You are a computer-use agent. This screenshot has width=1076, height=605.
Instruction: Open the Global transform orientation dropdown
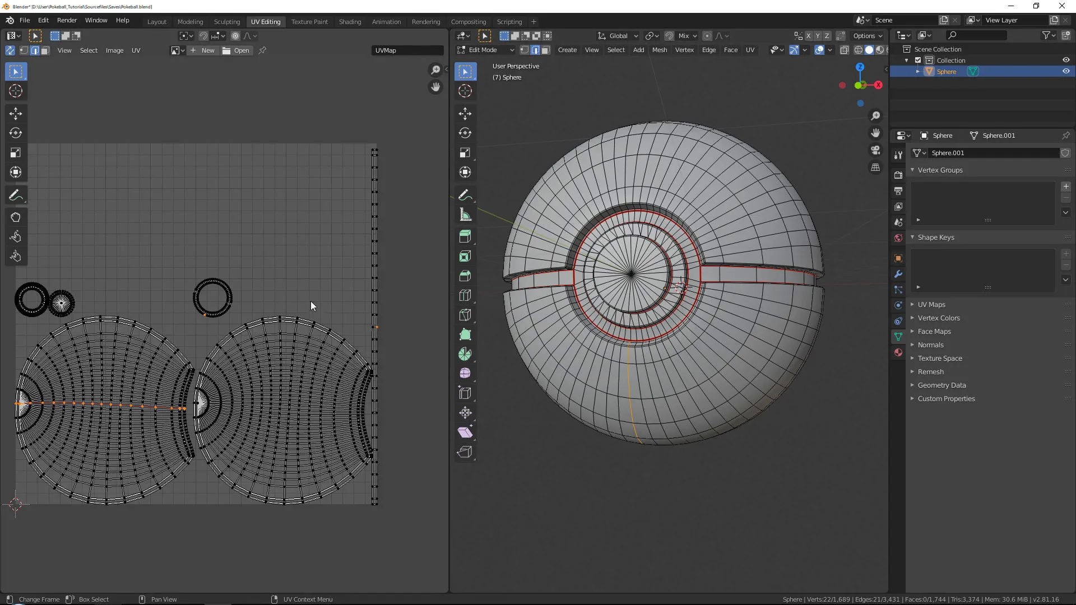pyautogui.click(x=618, y=36)
